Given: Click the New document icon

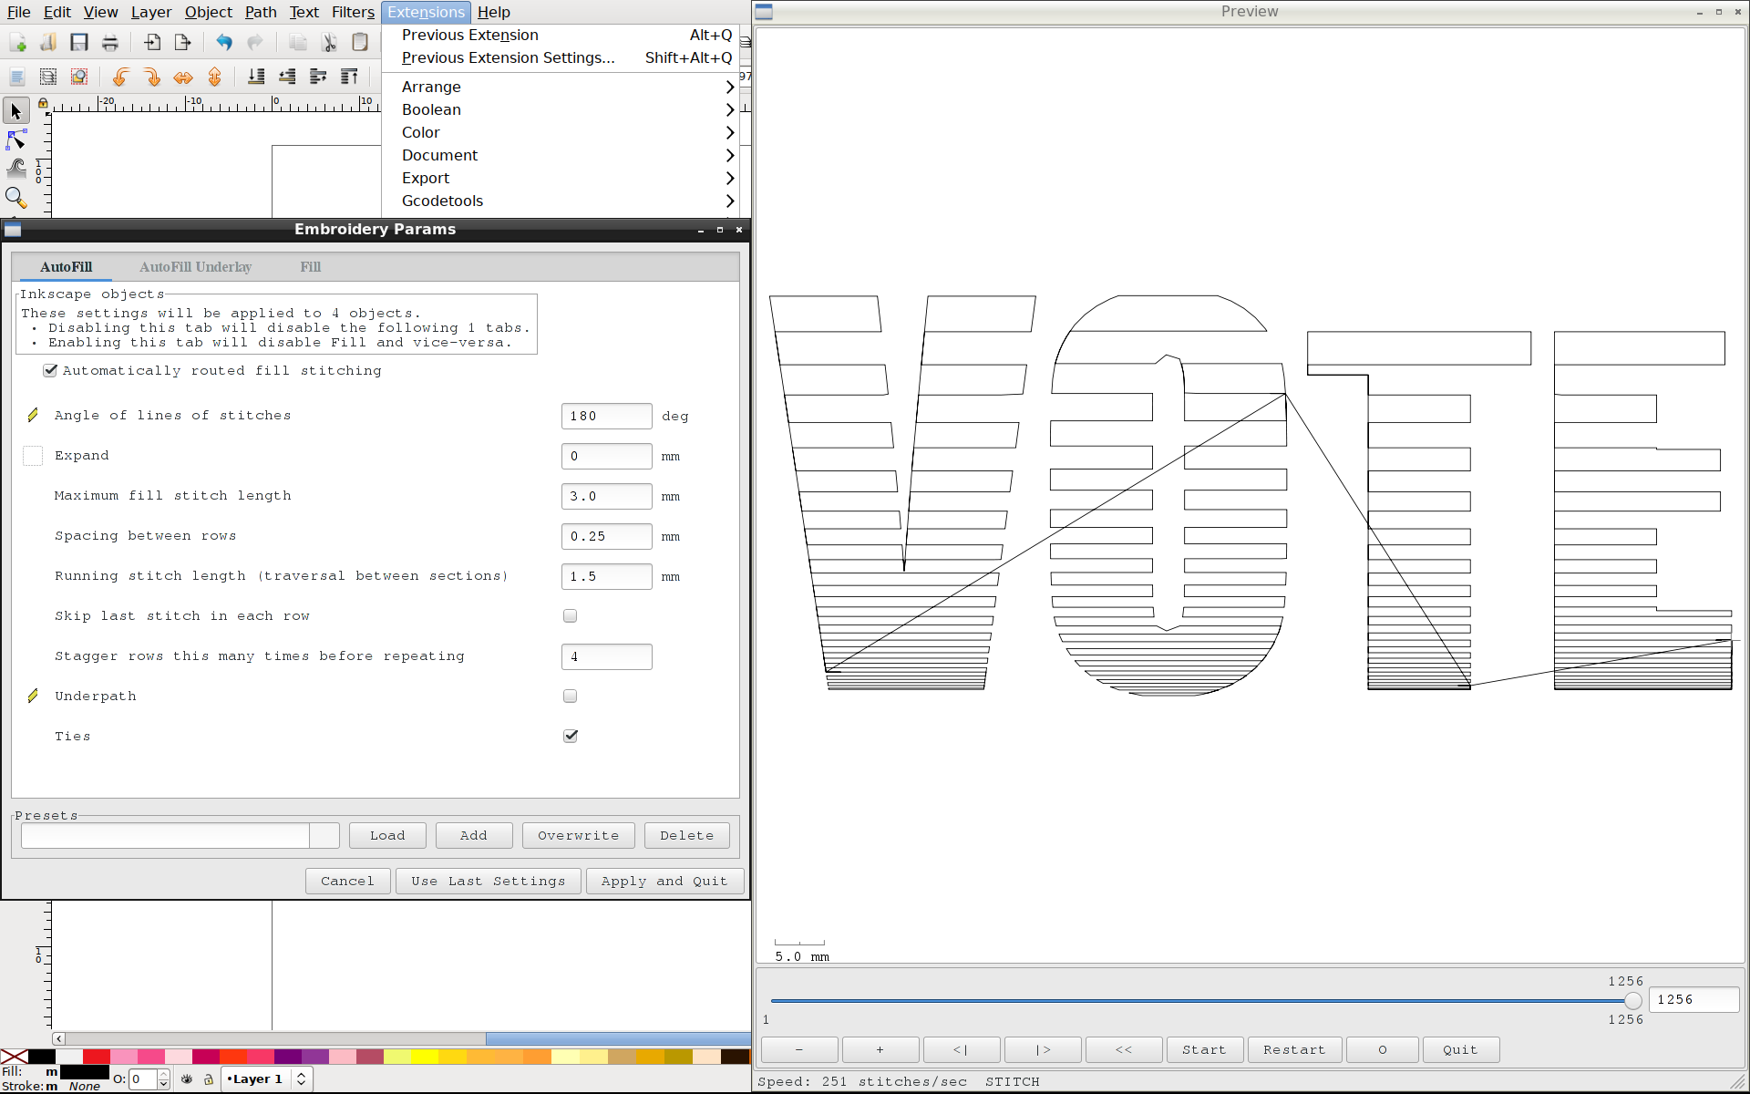Looking at the screenshot, I should coord(17,43).
